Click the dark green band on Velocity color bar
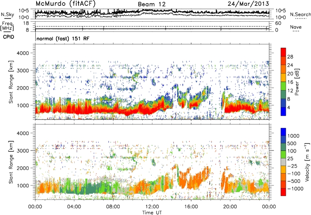The width and height of the screenshot is (311, 215). click(x=283, y=147)
